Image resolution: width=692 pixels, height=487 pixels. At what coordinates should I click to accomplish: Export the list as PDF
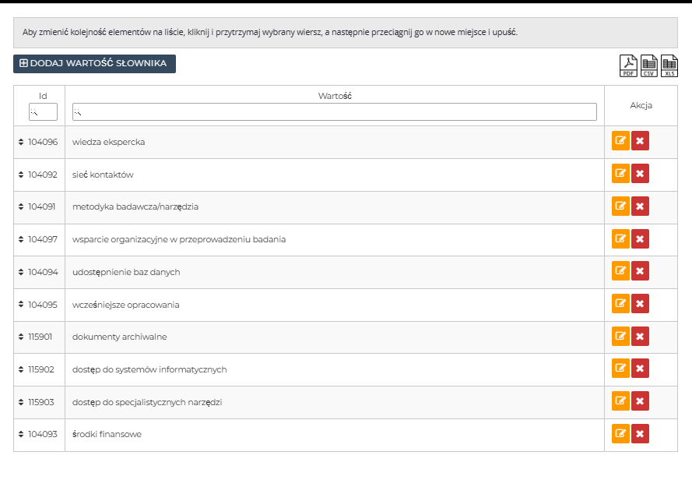point(628,66)
